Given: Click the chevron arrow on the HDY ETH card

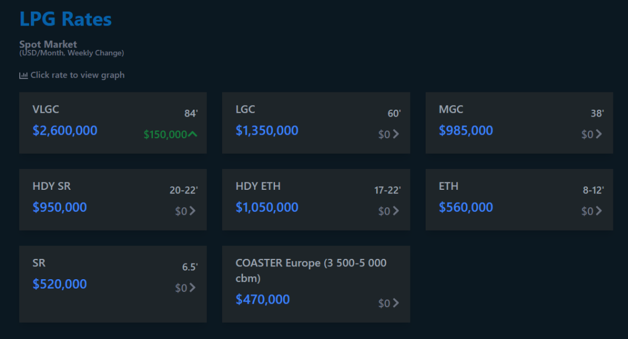Looking at the screenshot, I should 396,211.
